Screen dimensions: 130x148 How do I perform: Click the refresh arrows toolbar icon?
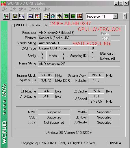click(37, 16)
